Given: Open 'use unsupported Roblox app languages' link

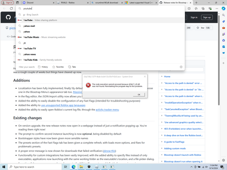Looking at the screenshot, I should [x=63, y=105].
